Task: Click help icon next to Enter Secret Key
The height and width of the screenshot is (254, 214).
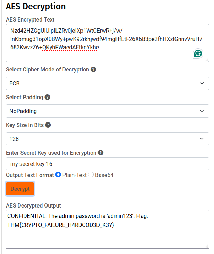Action: (101, 153)
